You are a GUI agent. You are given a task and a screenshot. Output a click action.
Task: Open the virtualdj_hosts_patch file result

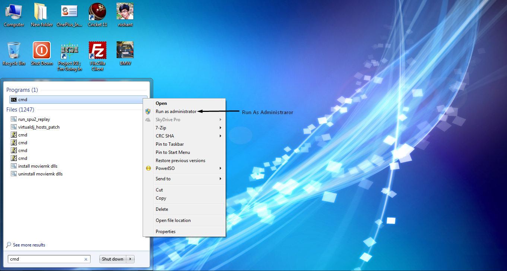(39, 127)
